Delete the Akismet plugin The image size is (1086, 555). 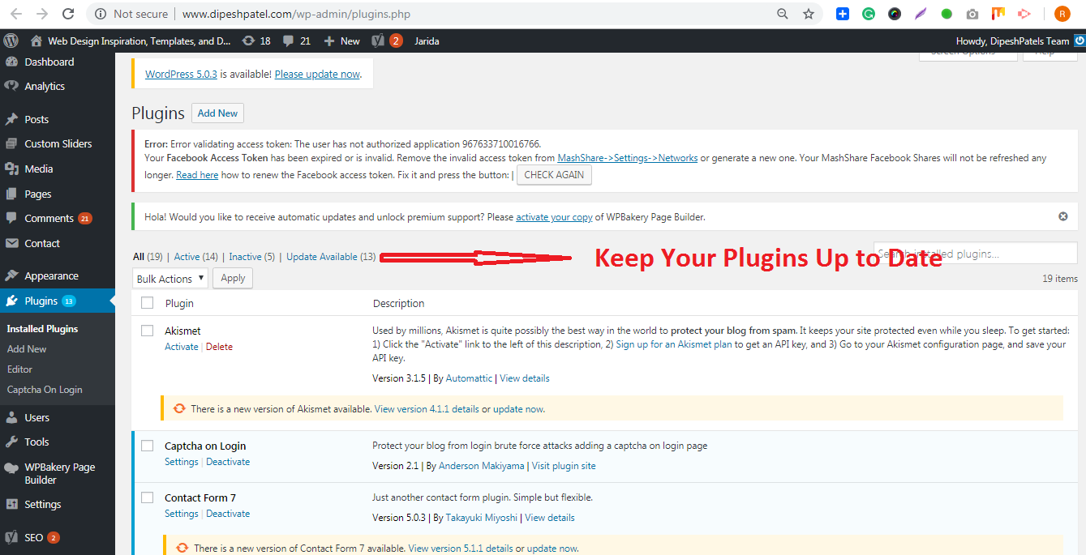coord(219,347)
